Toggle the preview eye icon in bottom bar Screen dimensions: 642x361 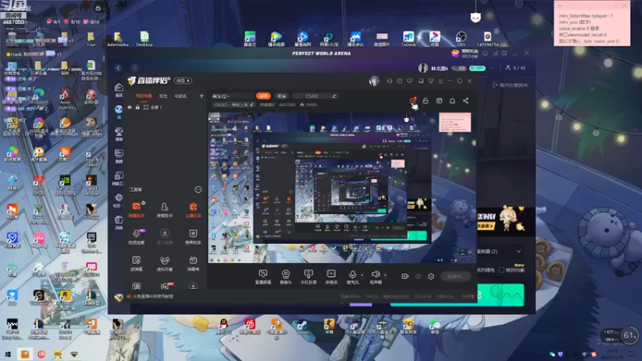point(418,276)
